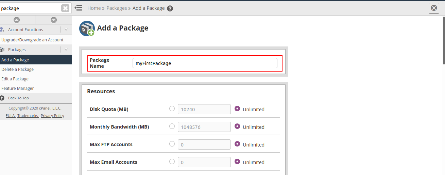Click the Packages section box icon
The height and width of the screenshot is (175, 445).
pos(2,50)
